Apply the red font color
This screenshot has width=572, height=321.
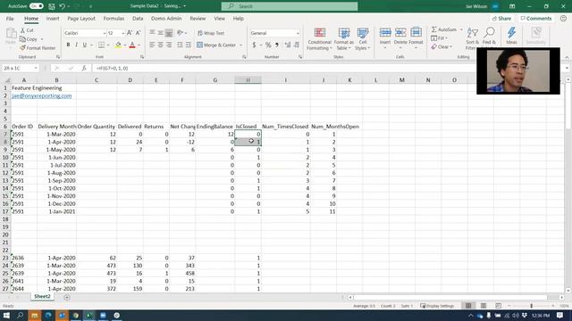point(132,45)
